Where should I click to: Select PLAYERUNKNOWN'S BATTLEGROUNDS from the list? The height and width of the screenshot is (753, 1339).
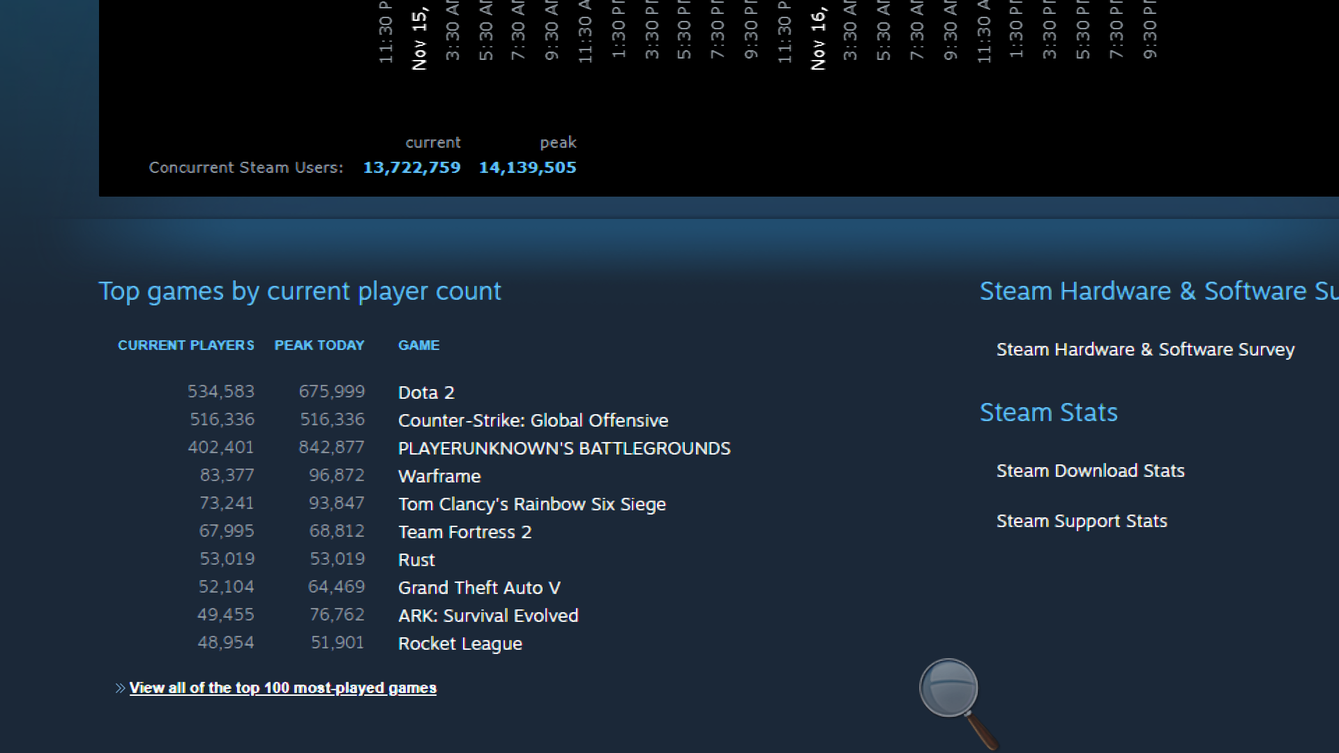point(563,448)
